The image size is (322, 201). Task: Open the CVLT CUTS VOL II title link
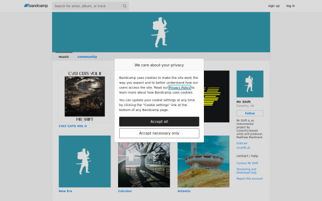pos(72,126)
